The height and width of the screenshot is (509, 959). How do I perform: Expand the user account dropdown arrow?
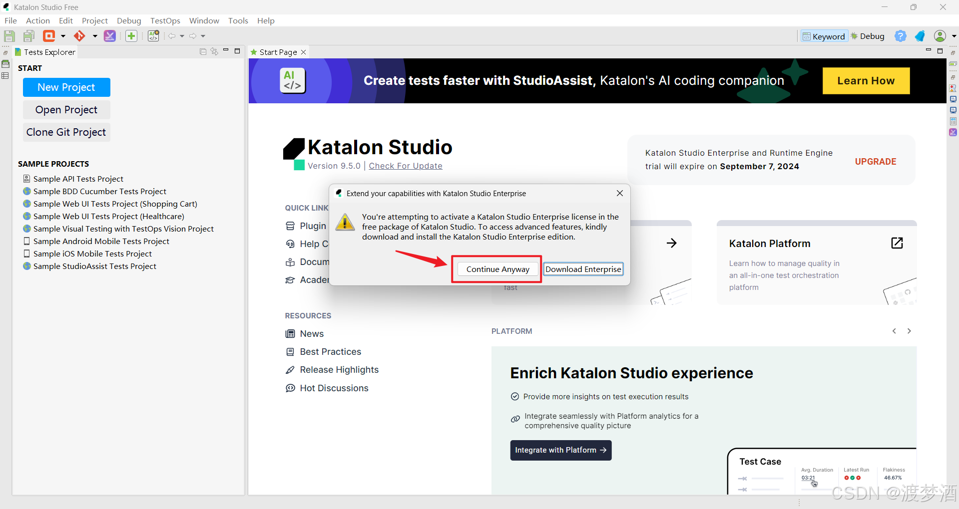coord(953,36)
